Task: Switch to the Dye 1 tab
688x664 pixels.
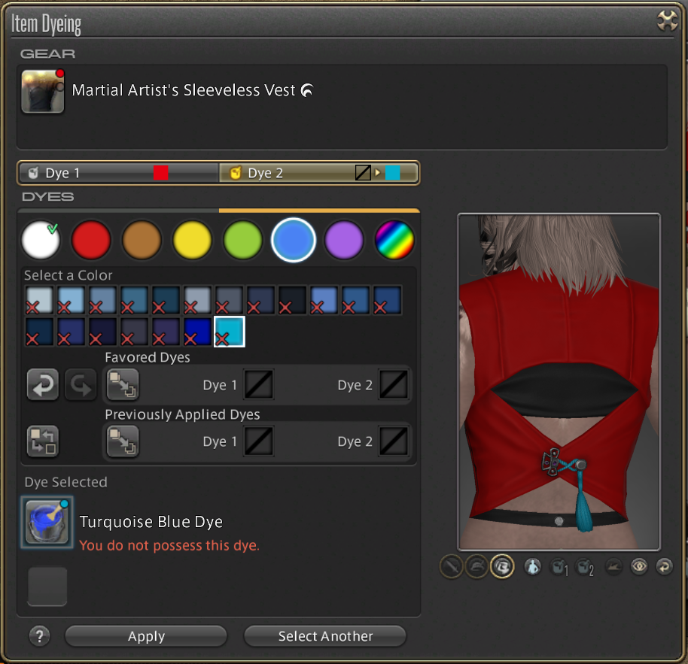Action: click(x=118, y=173)
